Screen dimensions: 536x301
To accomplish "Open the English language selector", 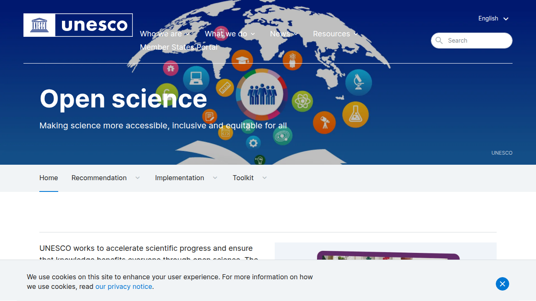I will coord(494,18).
